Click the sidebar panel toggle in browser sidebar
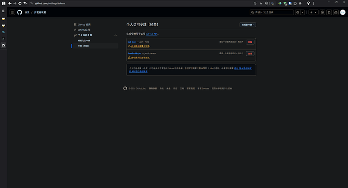This screenshot has width=348, height=188. [4, 11]
